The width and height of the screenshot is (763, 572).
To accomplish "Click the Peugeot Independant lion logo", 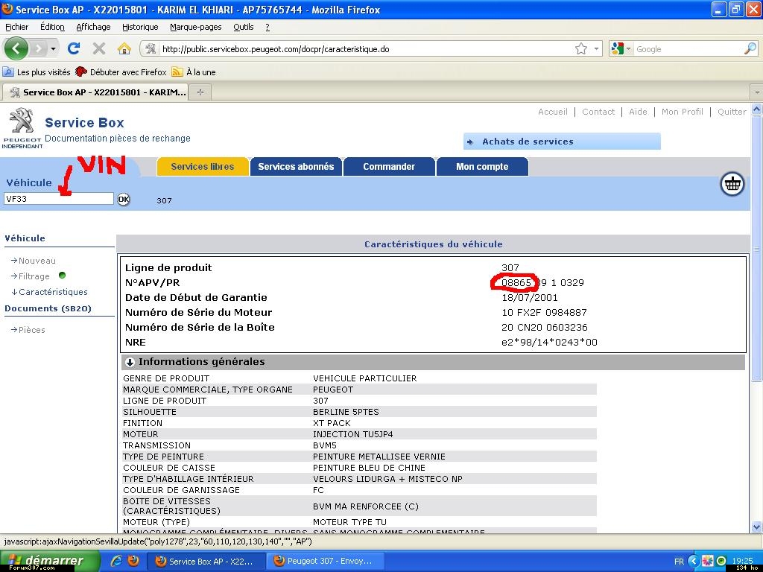I will (22, 128).
